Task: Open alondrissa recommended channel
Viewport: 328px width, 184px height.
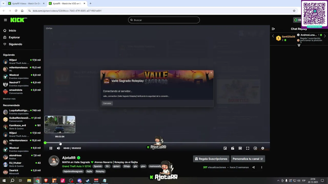Action: [x=22, y=157]
